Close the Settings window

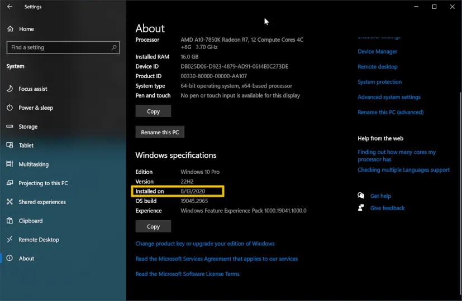453,7
